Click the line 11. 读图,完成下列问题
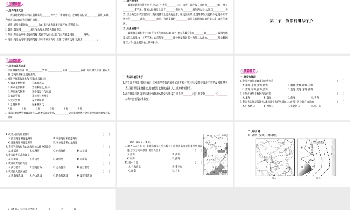Viewport: 350px width, 210px height. coord(263,135)
